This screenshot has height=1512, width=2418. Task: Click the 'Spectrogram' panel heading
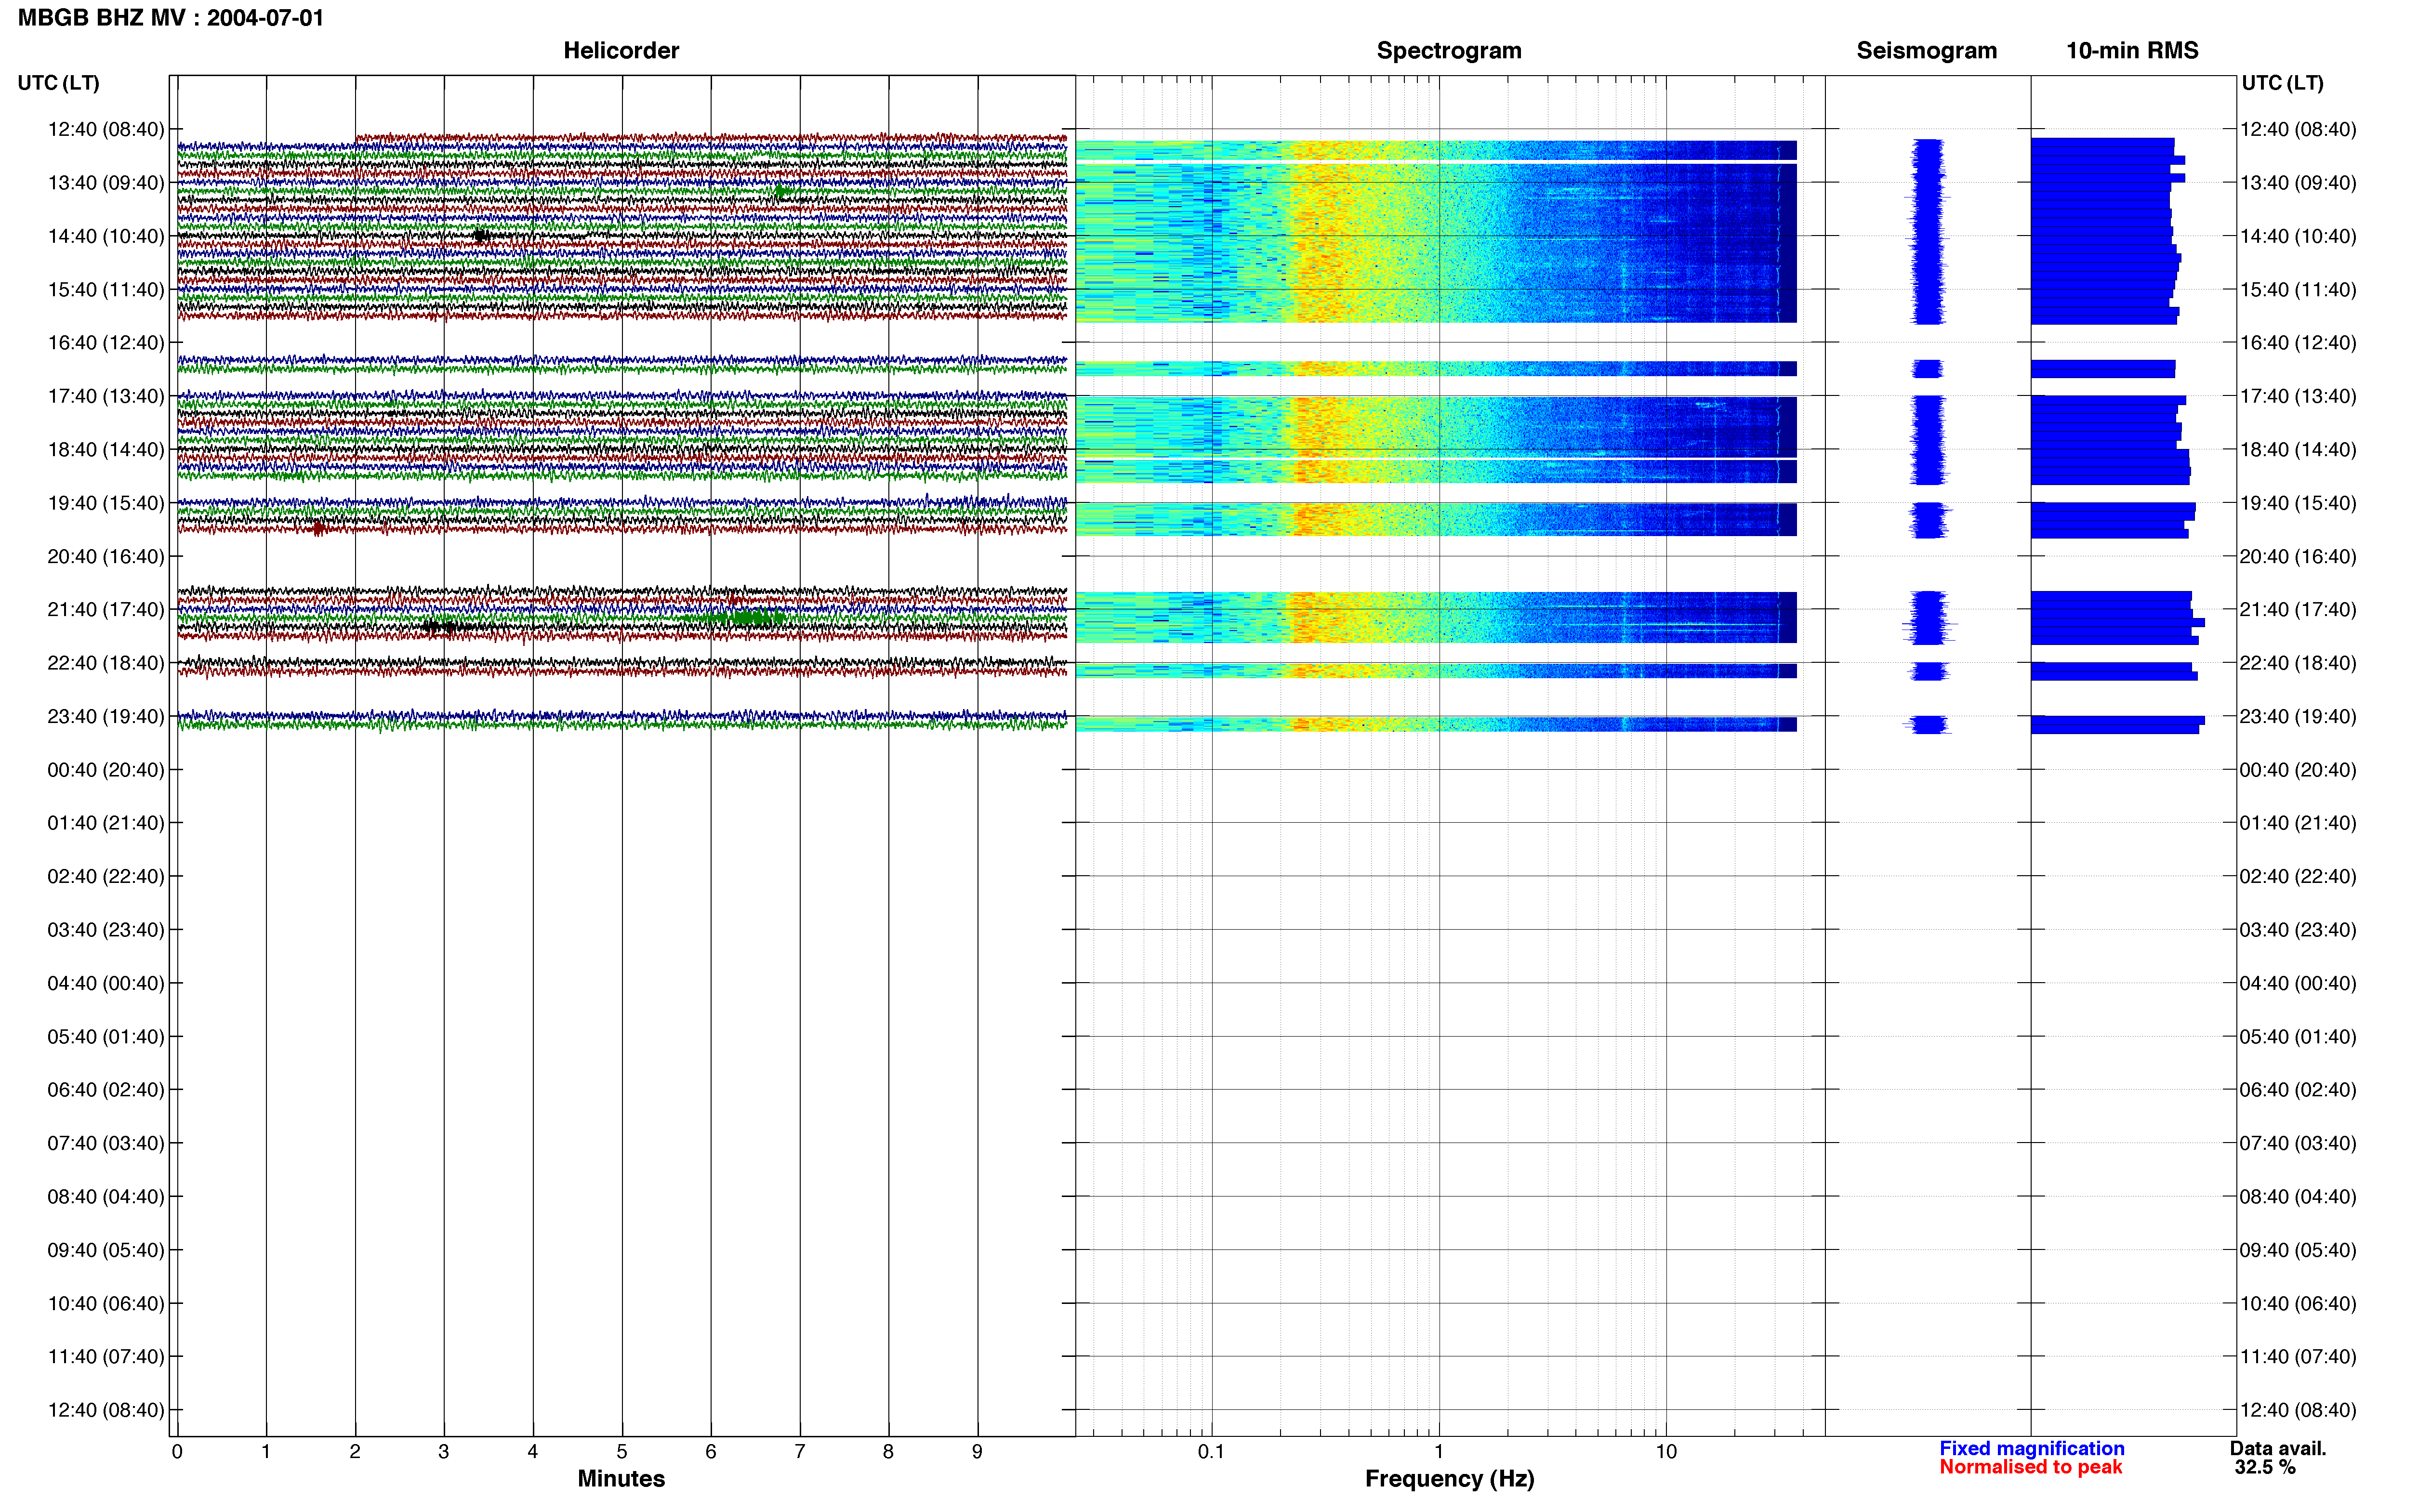point(1449,50)
